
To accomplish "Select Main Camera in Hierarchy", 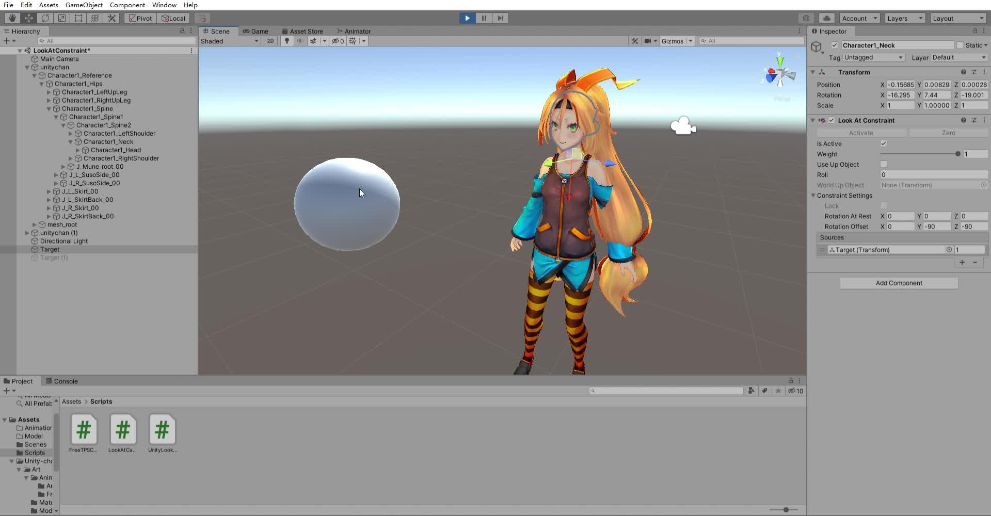I will pyautogui.click(x=59, y=59).
